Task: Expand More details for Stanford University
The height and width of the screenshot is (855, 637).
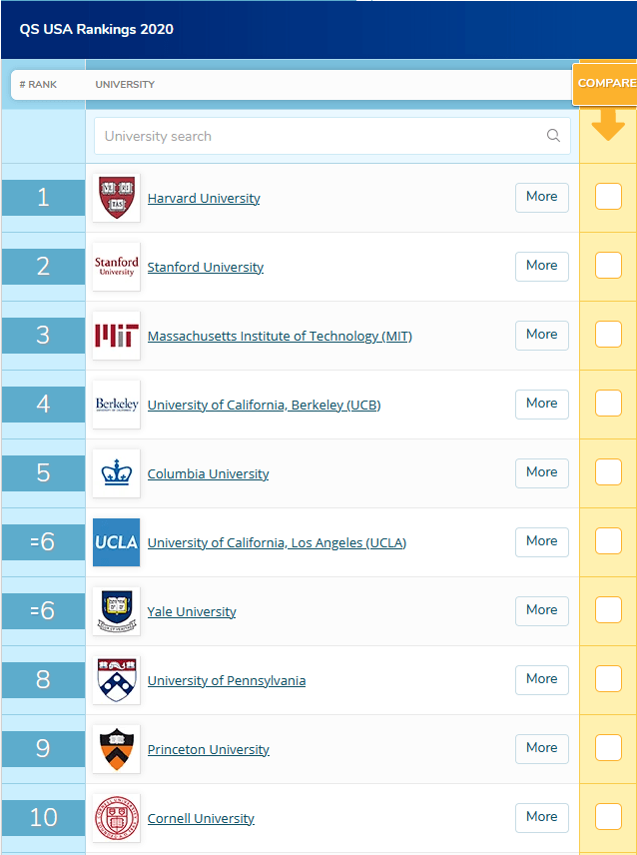Action: click(x=541, y=266)
